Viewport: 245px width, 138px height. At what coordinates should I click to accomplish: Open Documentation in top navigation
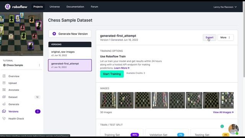click(75, 7)
